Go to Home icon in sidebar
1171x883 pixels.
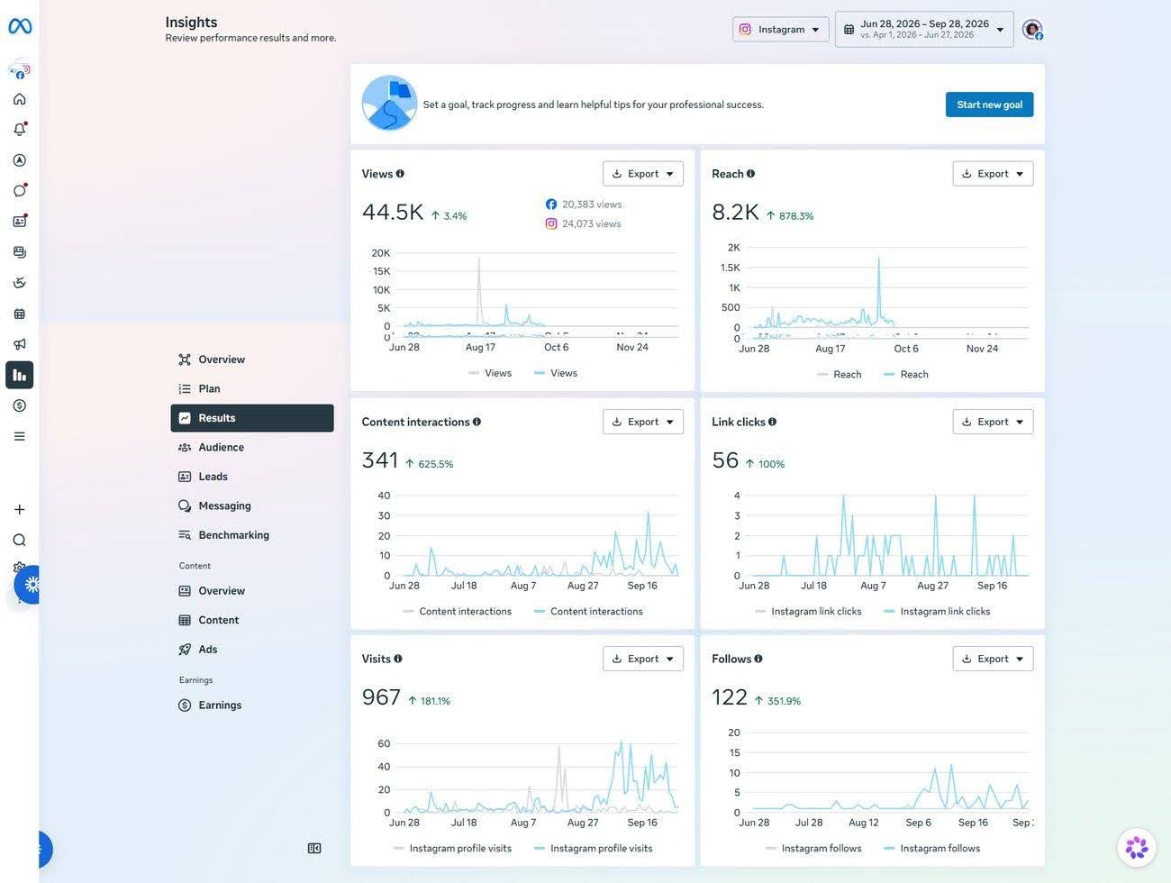20,99
